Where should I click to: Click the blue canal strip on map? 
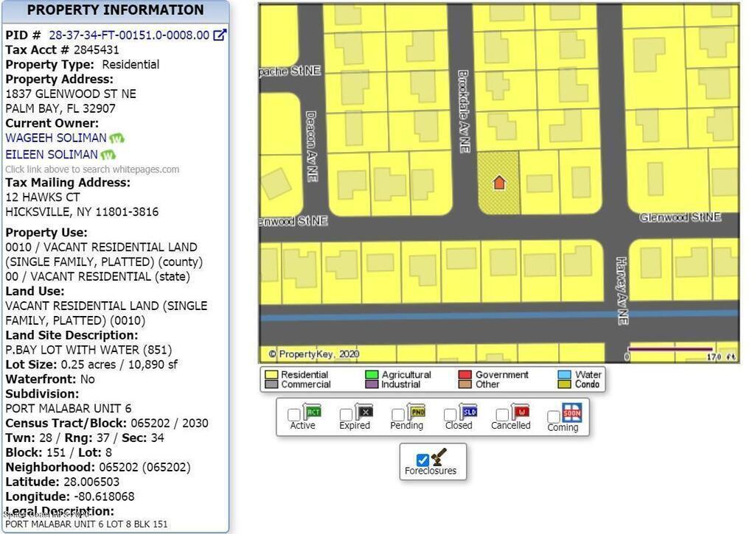[x=442, y=315]
